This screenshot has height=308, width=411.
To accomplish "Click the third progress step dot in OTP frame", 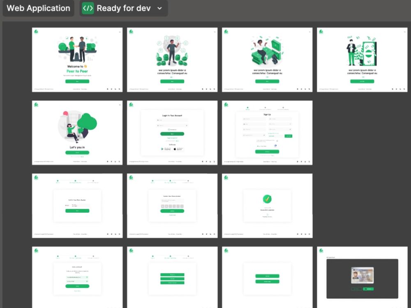I will 188,181.
